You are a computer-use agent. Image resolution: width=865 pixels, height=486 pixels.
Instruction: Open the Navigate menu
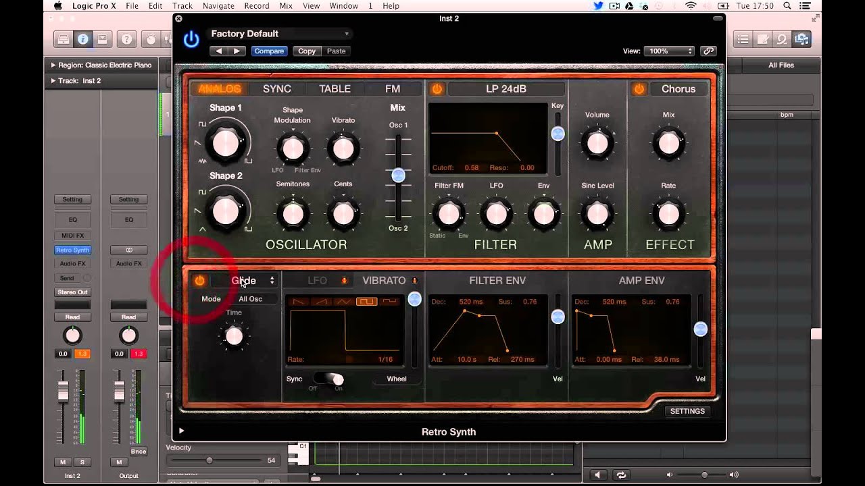pyautogui.click(x=218, y=6)
